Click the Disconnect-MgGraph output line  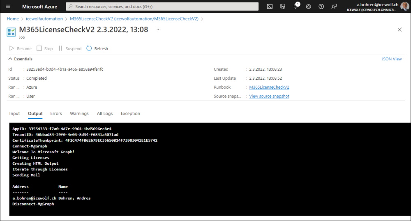[33, 204]
